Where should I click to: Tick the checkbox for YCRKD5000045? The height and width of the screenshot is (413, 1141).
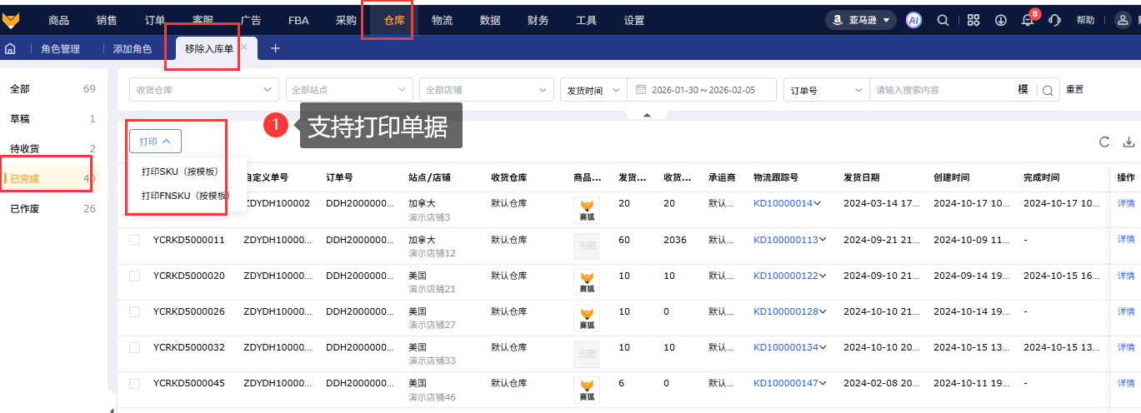click(x=135, y=383)
